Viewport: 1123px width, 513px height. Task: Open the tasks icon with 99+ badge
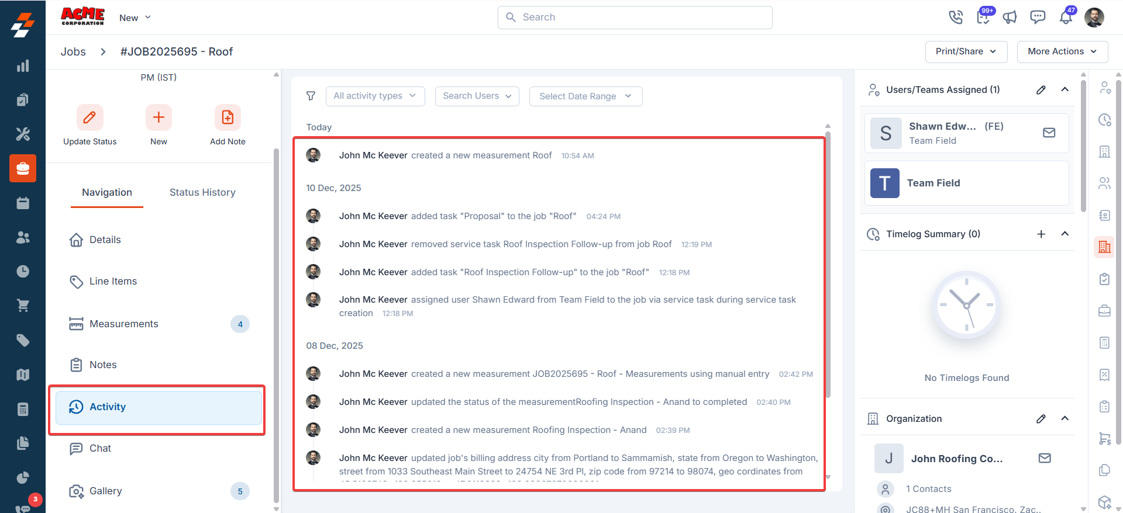point(984,16)
